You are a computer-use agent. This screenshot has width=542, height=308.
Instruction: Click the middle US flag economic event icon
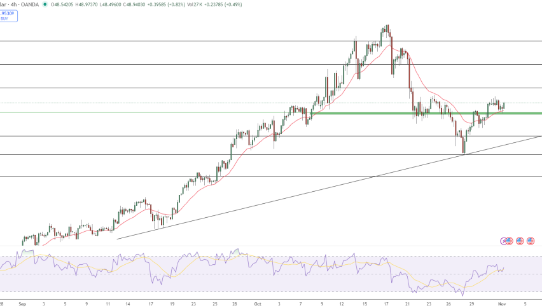tap(520, 241)
